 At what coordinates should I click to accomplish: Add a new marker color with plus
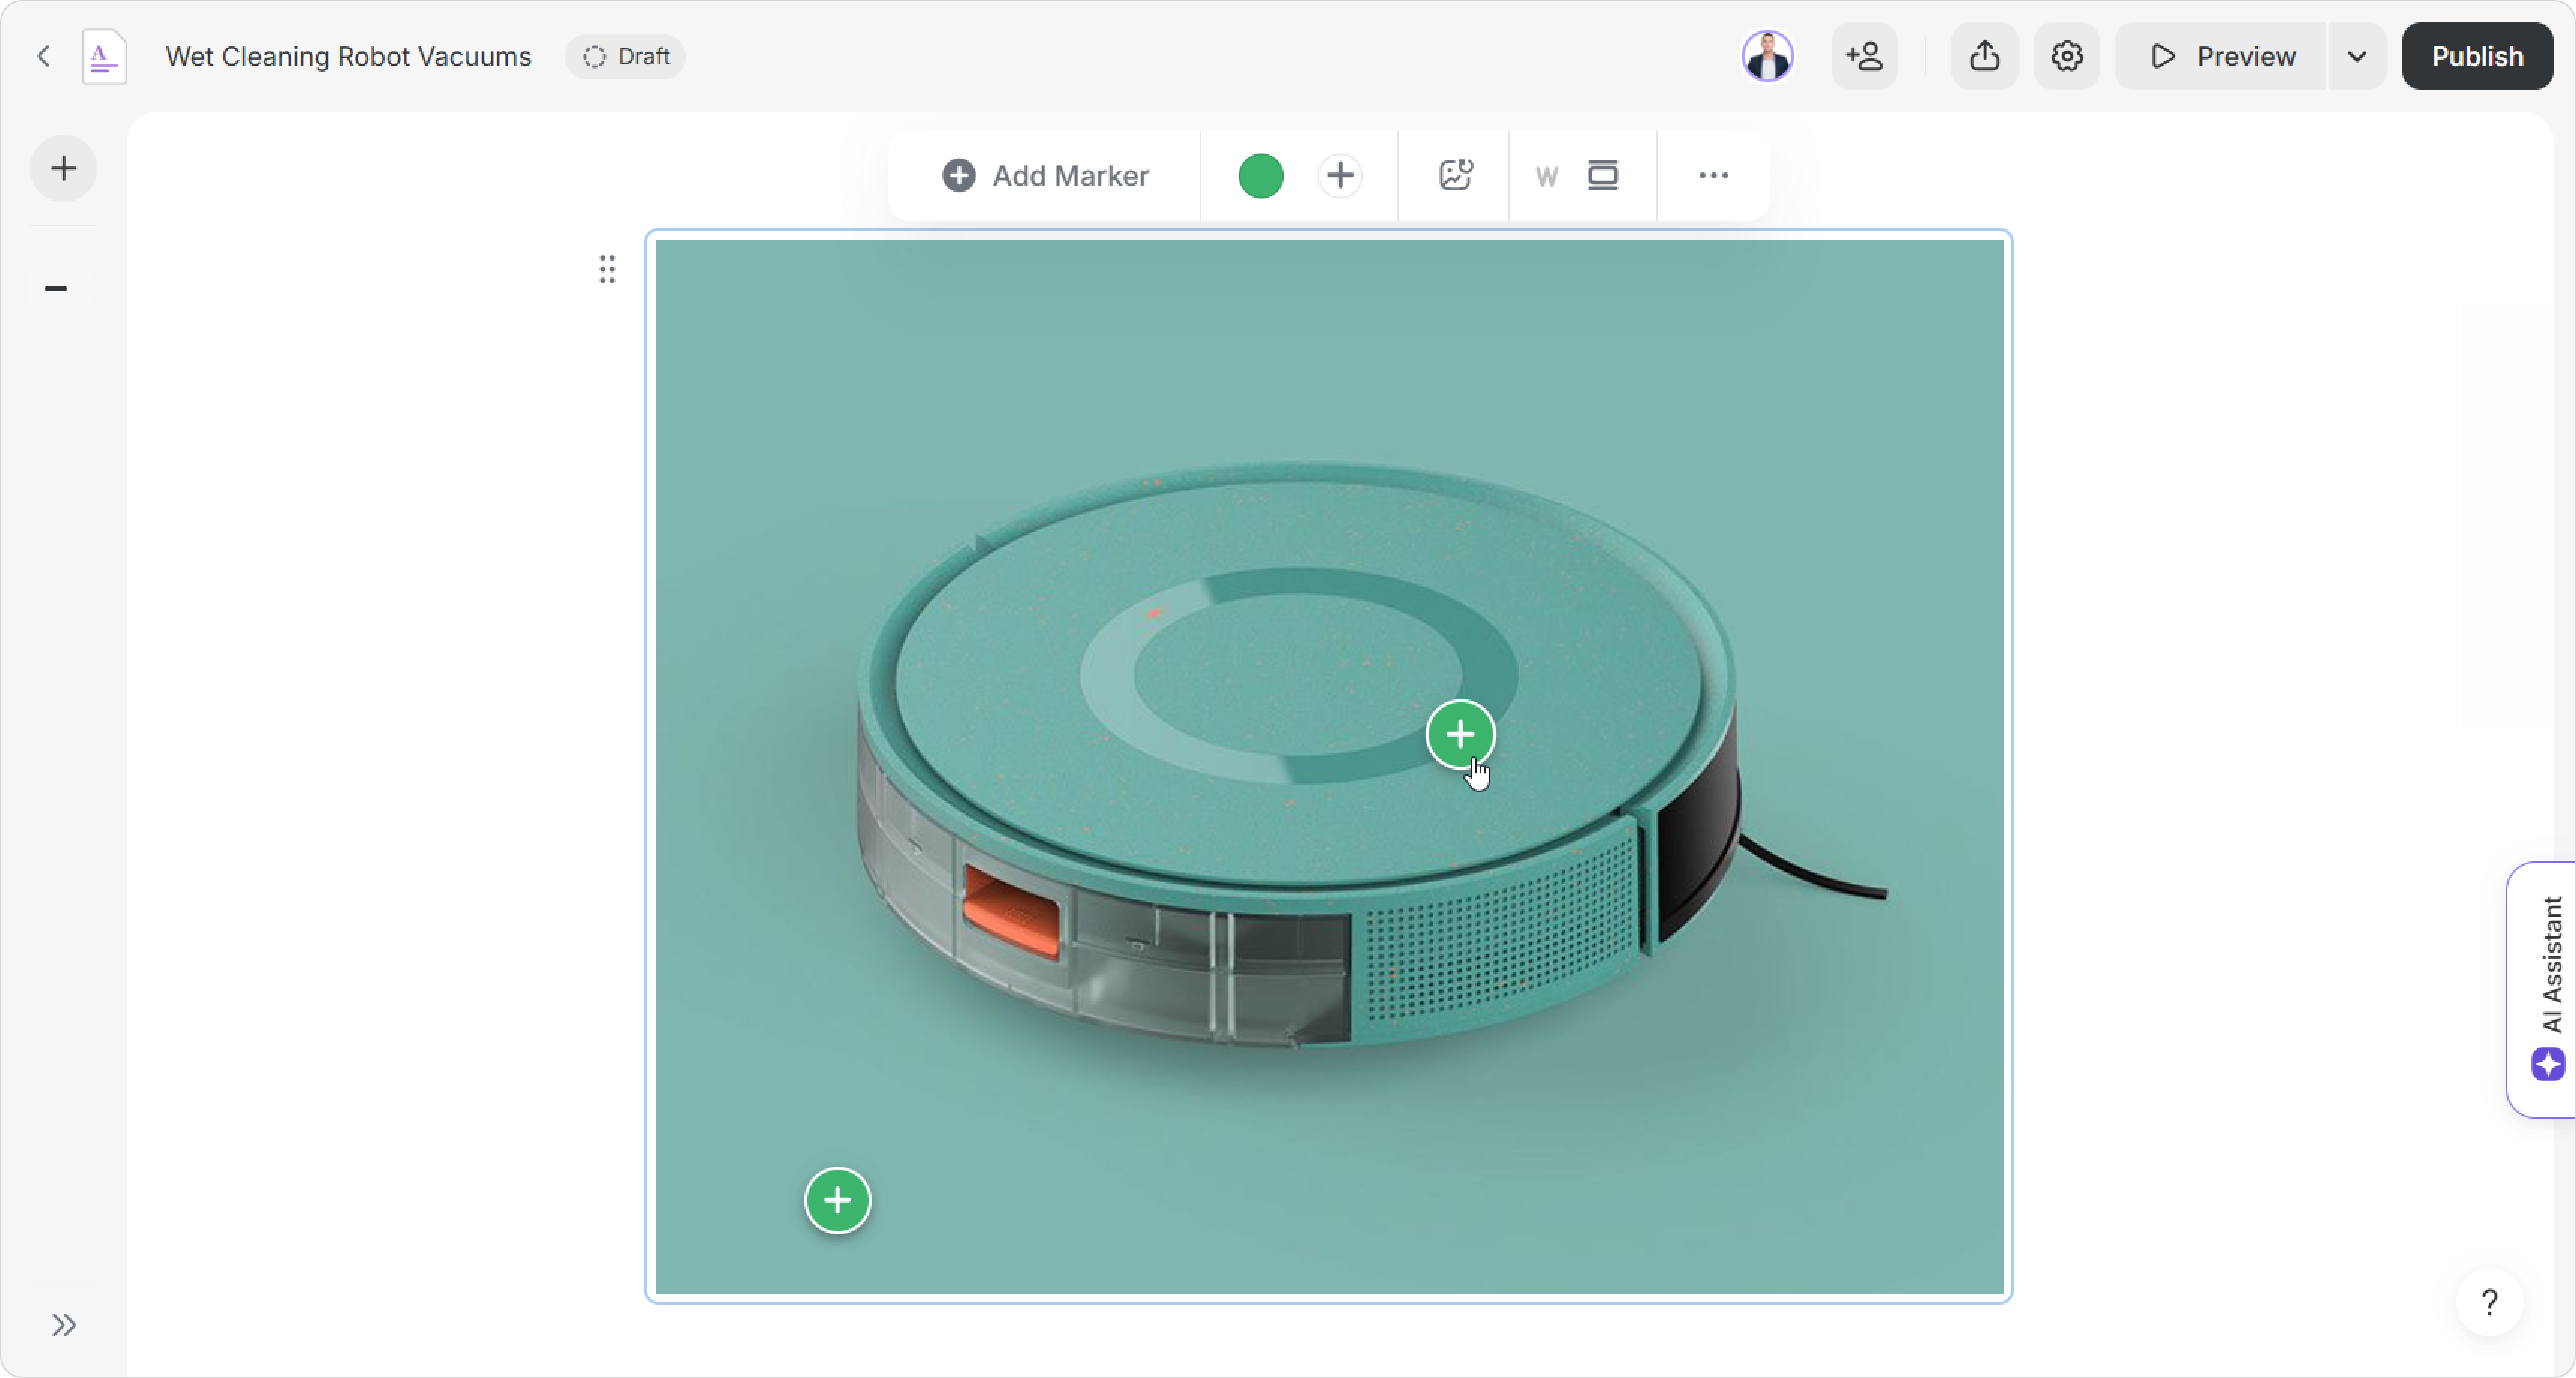1340,176
